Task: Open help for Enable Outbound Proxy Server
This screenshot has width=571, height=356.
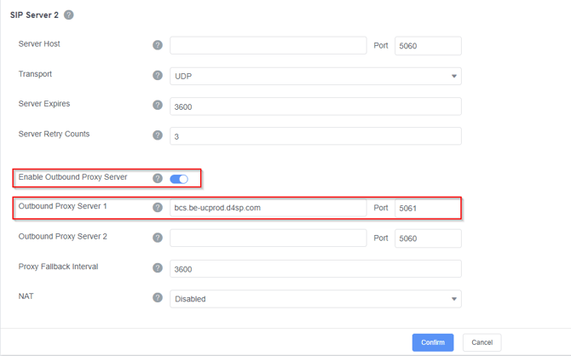Action: pyautogui.click(x=158, y=178)
